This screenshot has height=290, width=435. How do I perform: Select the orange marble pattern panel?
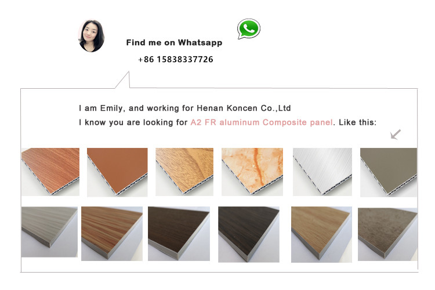coord(252,172)
